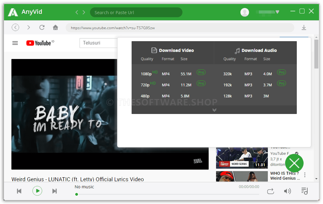Click the Download Video header icon
The width and height of the screenshot is (323, 204).
[154, 50]
